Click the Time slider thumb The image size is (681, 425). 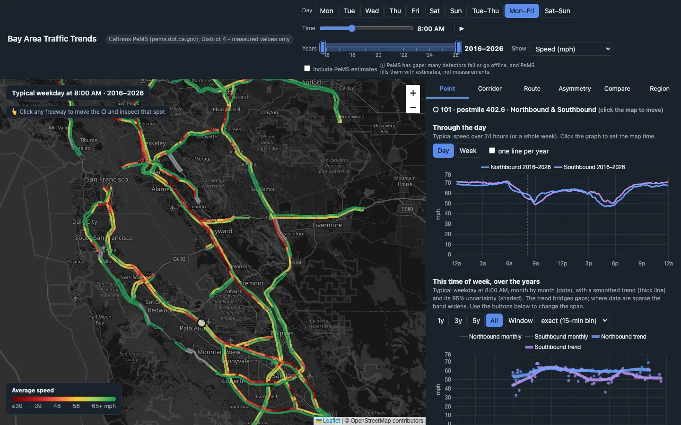click(352, 28)
